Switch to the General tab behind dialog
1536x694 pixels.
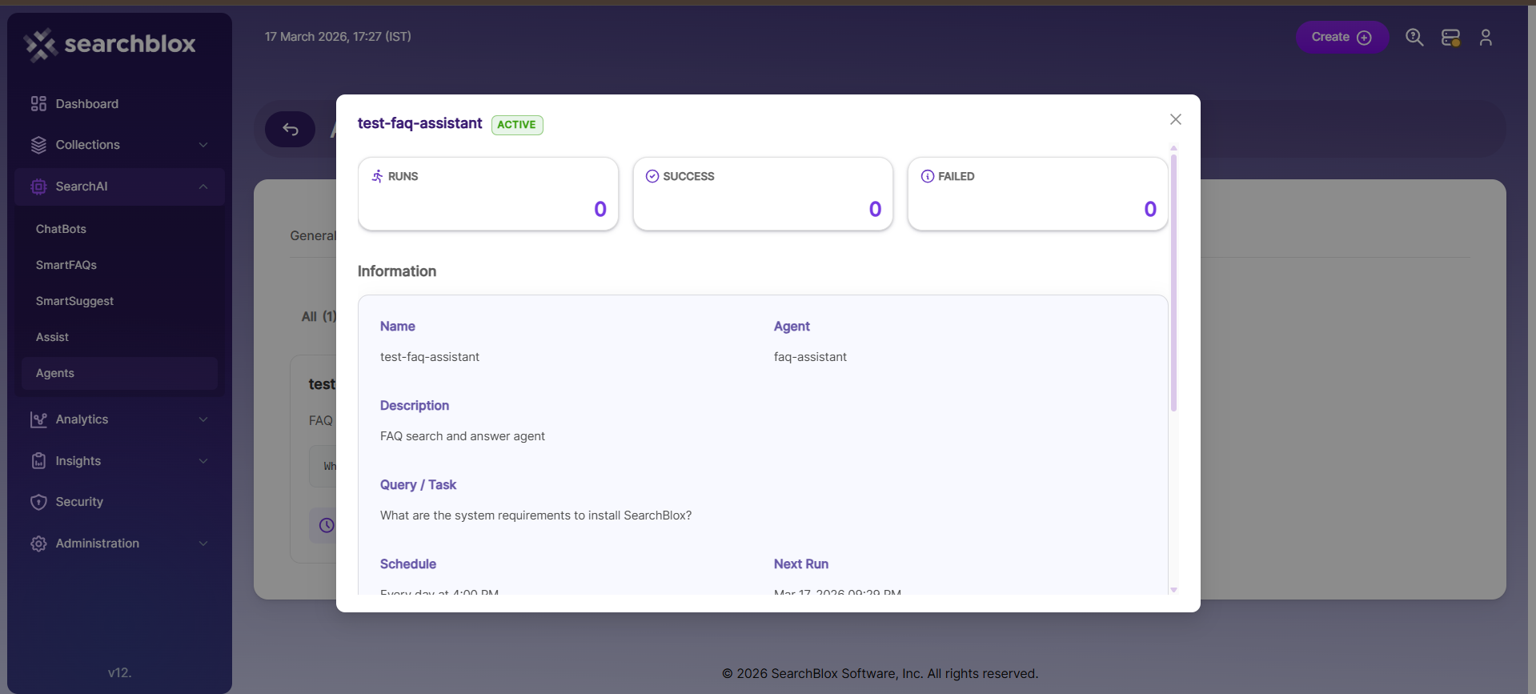coord(313,235)
